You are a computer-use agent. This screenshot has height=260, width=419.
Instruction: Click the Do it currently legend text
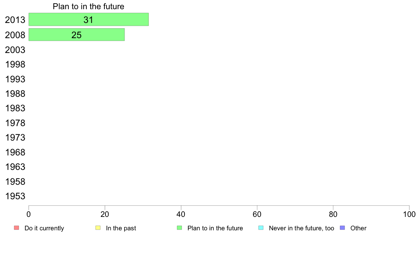44,228
